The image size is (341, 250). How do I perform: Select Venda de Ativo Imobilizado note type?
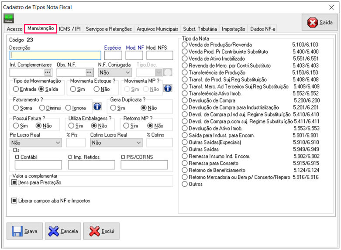pos(185,58)
